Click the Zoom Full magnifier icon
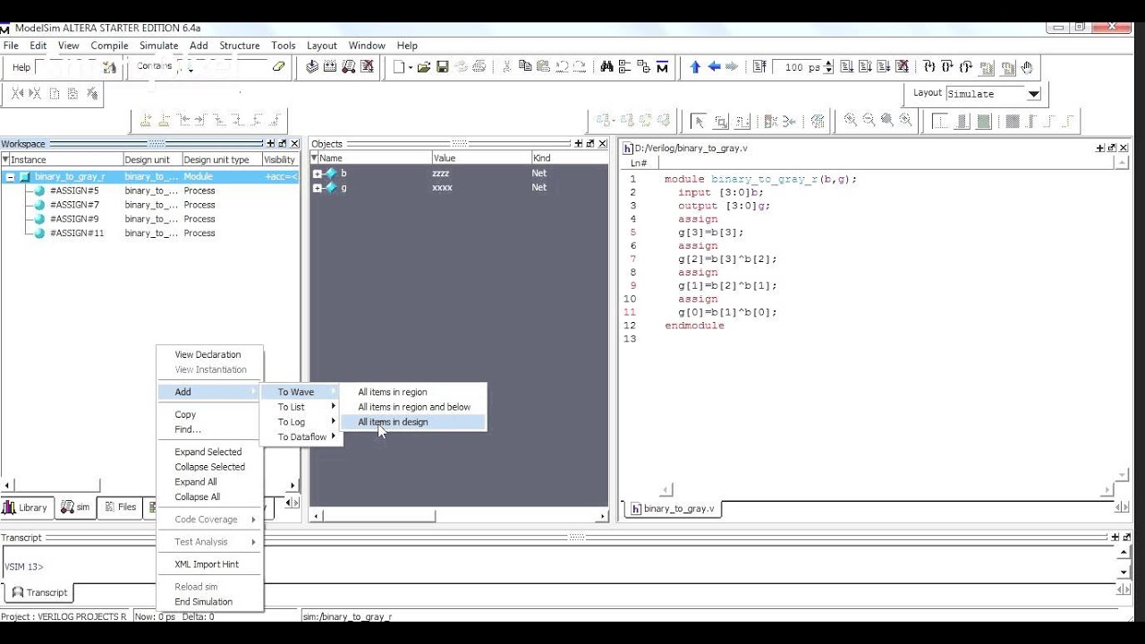The image size is (1145, 644). tap(887, 120)
